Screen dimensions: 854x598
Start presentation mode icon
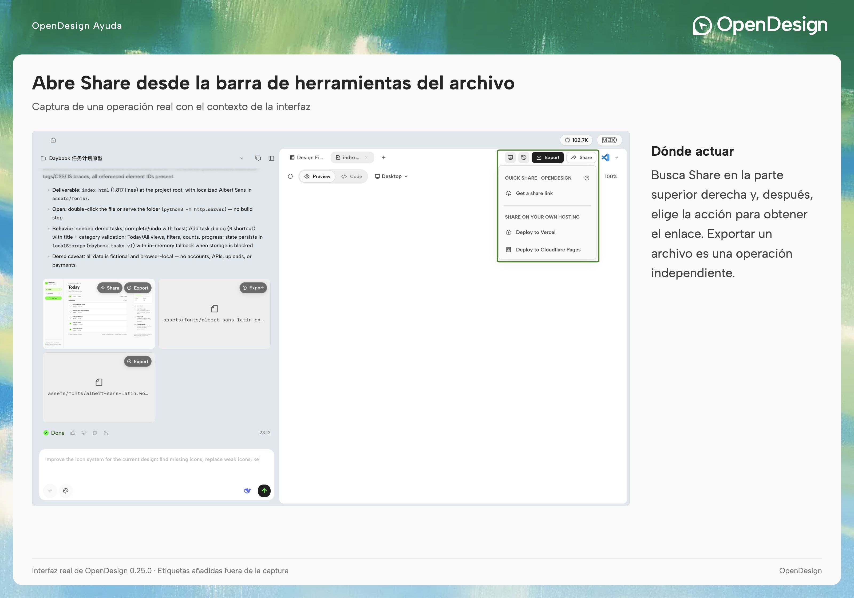point(510,158)
